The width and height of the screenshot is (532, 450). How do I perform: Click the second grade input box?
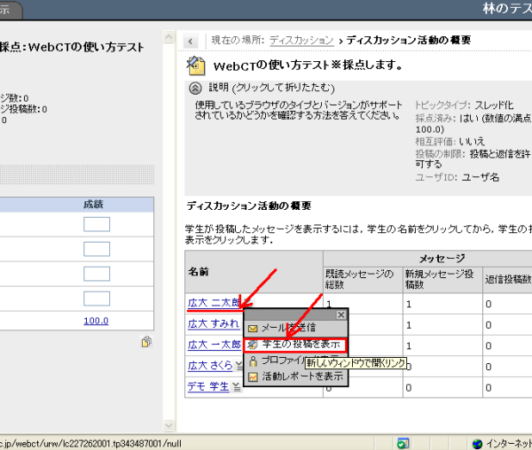[x=97, y=249]
